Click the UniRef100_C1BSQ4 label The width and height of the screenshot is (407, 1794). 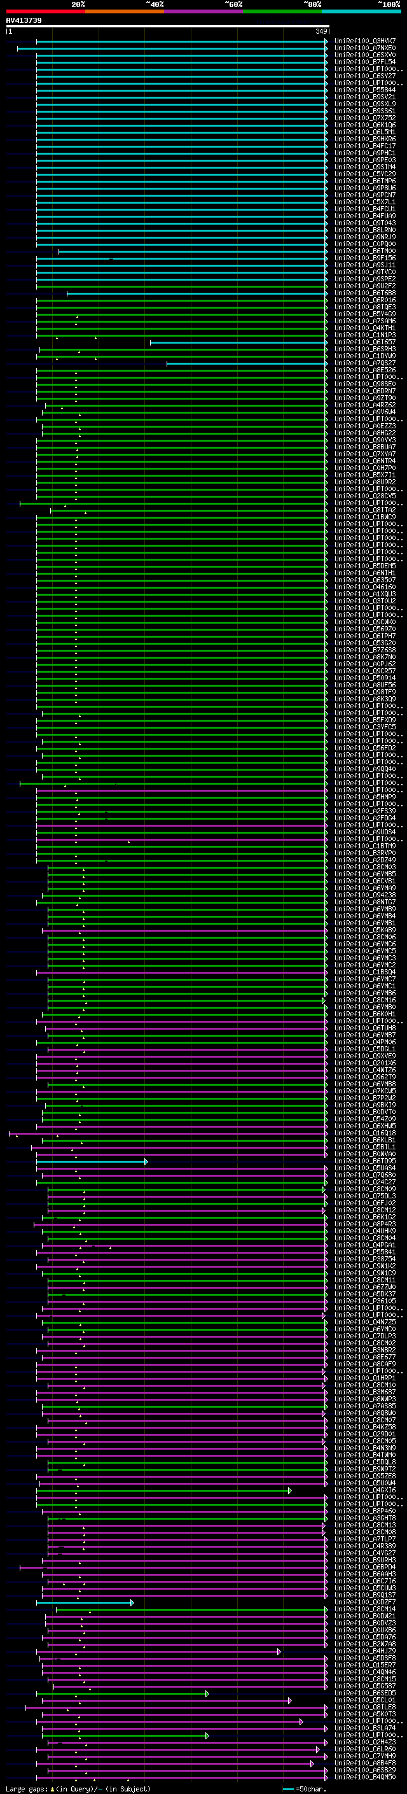364,972
